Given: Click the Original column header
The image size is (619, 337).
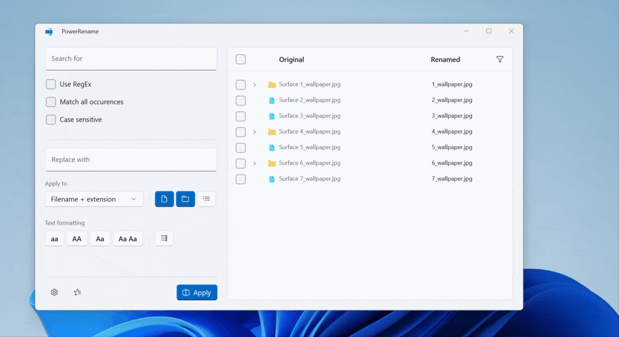Looking at the screenshot, I should point(291,60).
